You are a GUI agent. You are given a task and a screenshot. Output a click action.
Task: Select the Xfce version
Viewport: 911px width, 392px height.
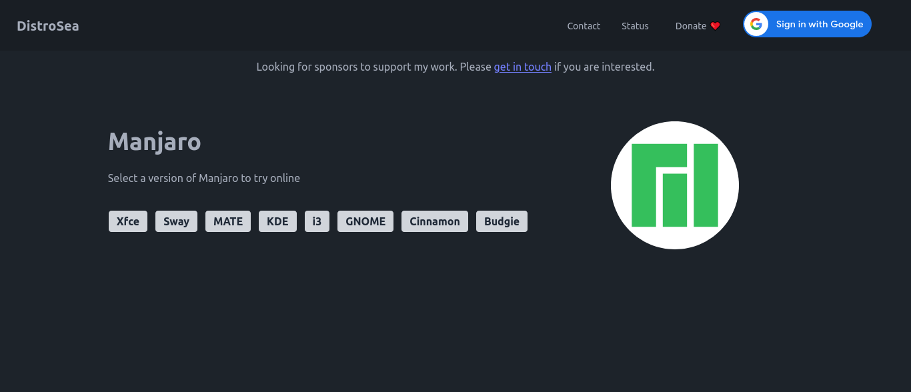tap(128, 221)
